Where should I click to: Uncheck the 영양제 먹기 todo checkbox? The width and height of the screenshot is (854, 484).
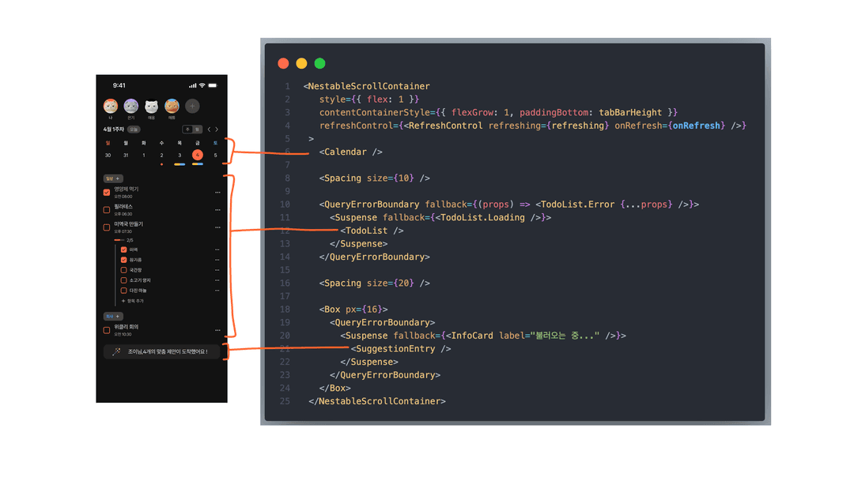click(x=107, y=192)
